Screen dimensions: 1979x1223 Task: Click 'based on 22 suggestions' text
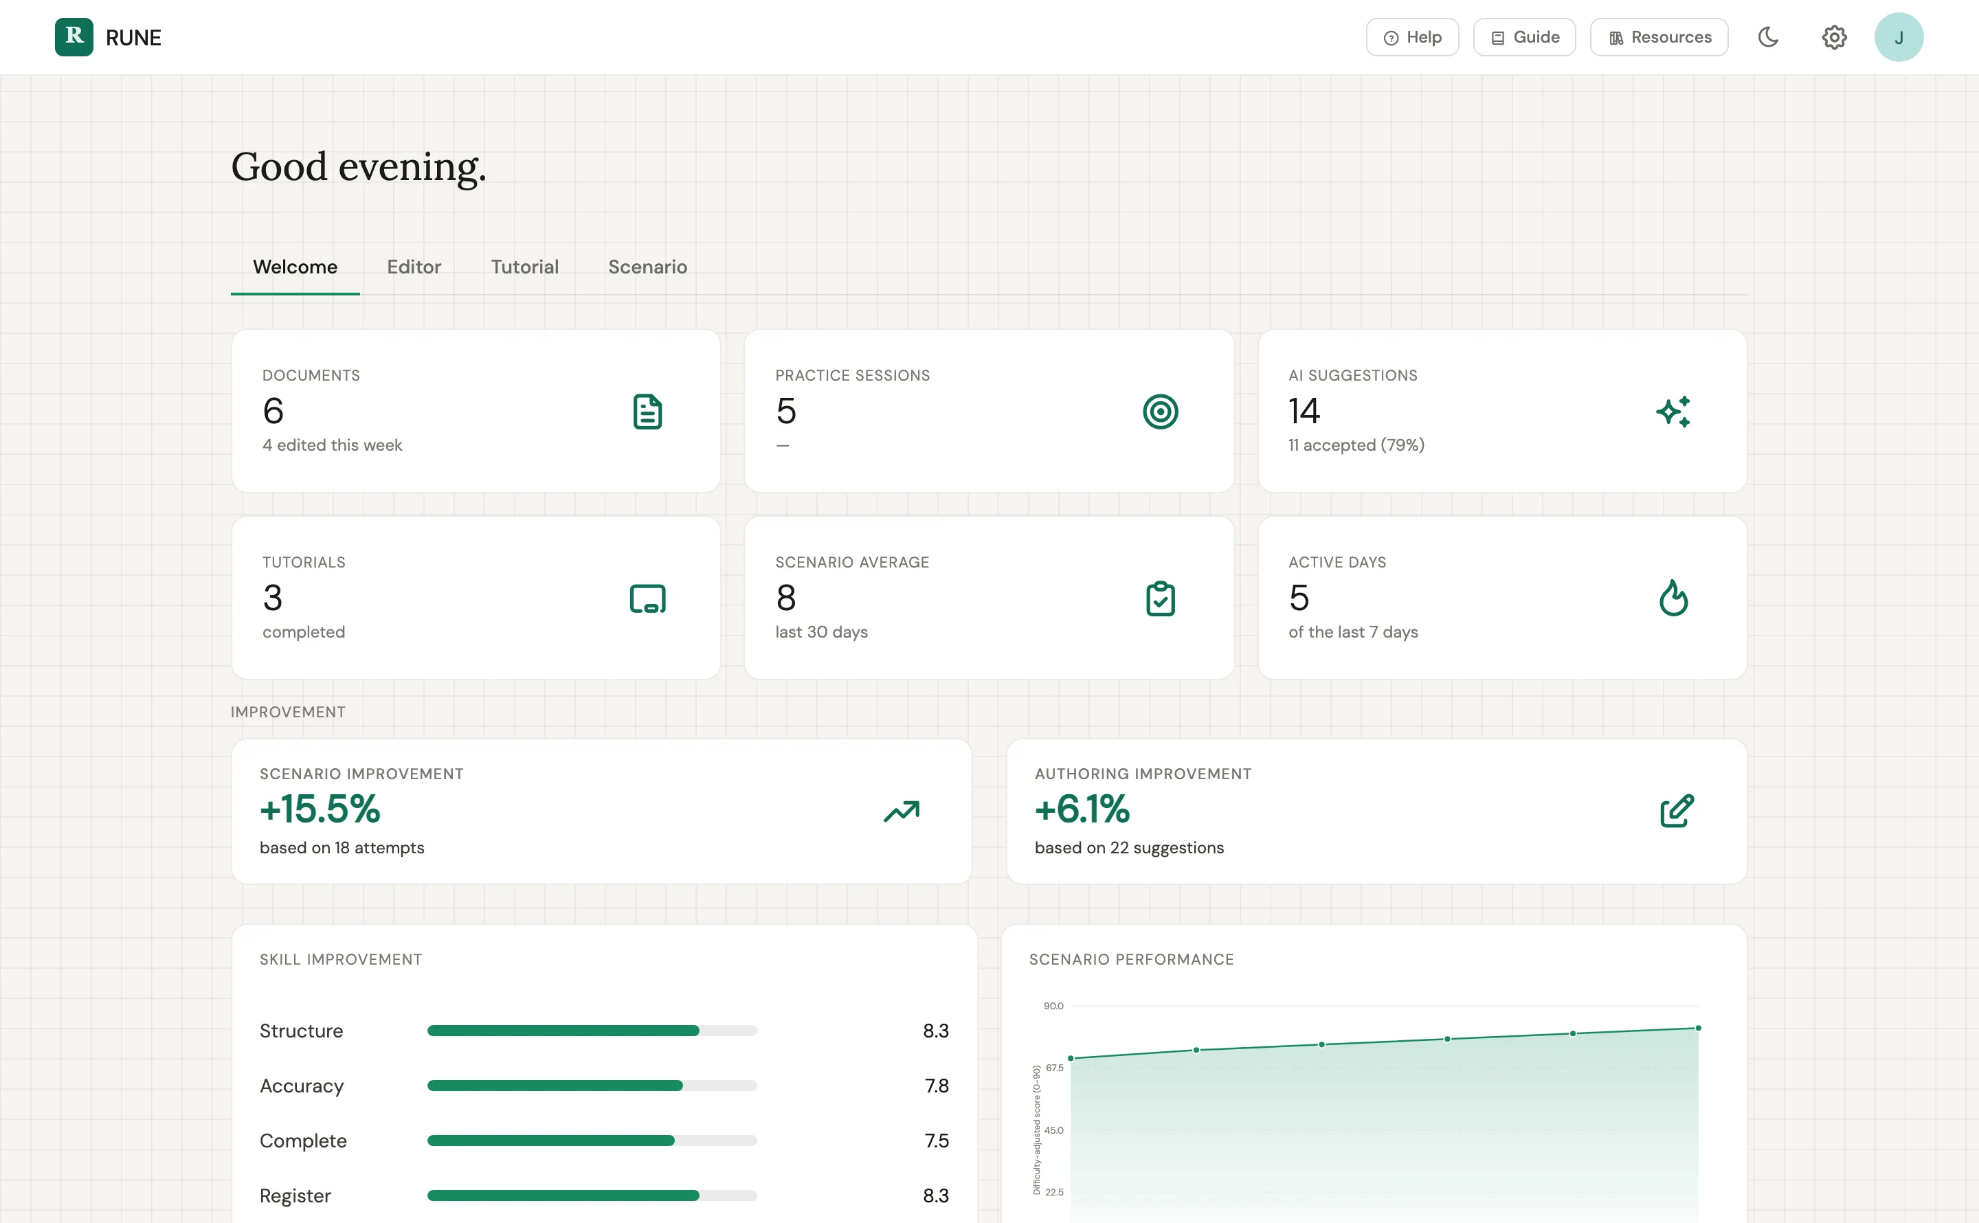coord(1128,848)
